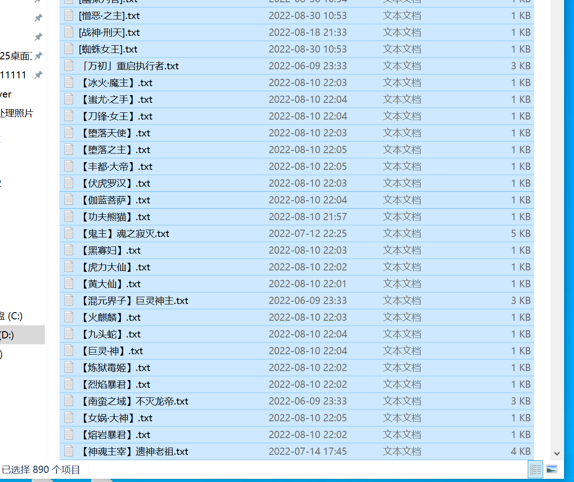Click file icon of 【伏虎罗汉】.txt
Image resolution: width=574 pixels, height=482 pixels.
(x=69, y=183)
